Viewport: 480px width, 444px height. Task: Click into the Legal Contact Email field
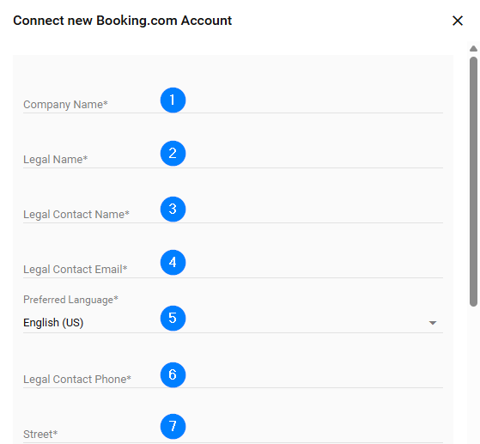point(233,269)
